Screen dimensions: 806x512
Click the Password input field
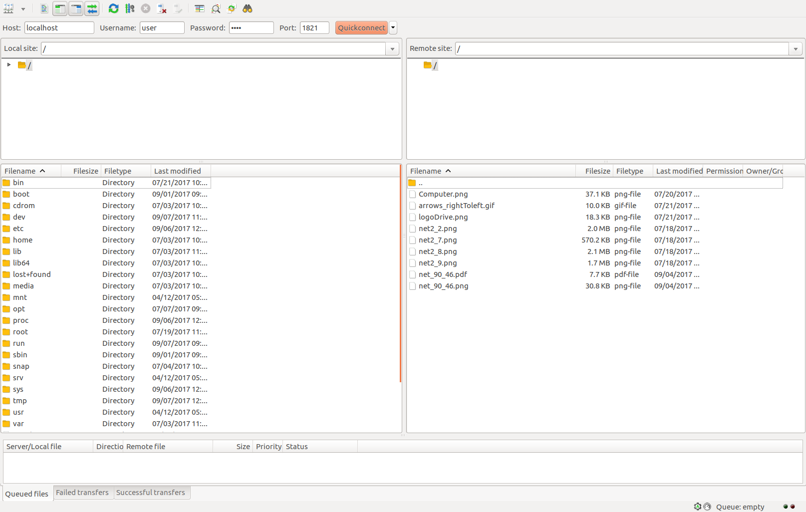(252, 27)
